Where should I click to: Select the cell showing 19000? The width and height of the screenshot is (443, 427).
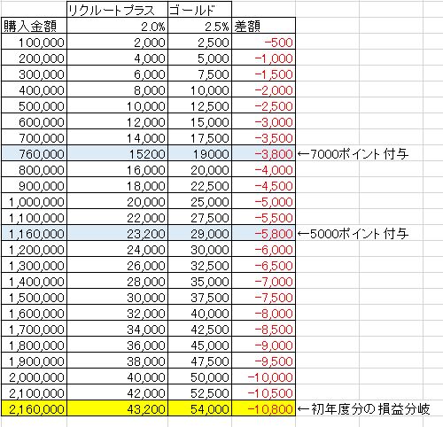(x=199, y=153)
